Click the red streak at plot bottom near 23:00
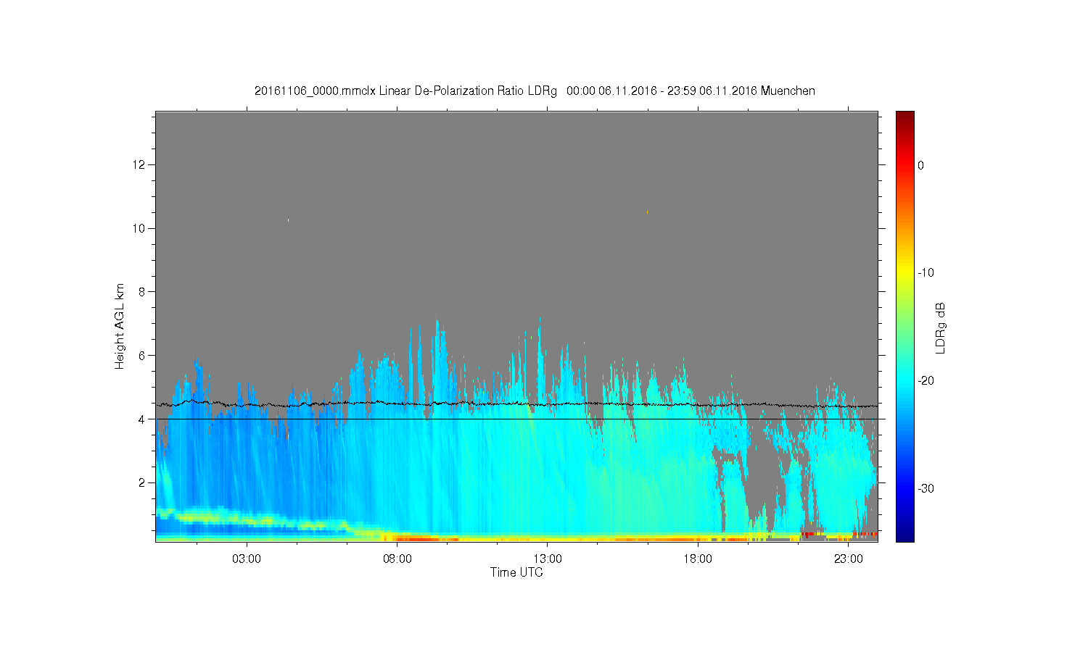Viewport: 1088px width, 652px height. pos(865,534)
